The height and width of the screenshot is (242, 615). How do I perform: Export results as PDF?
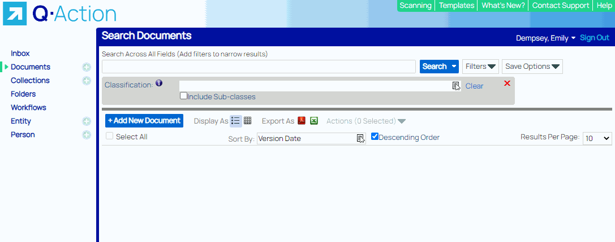coord(302,121)
